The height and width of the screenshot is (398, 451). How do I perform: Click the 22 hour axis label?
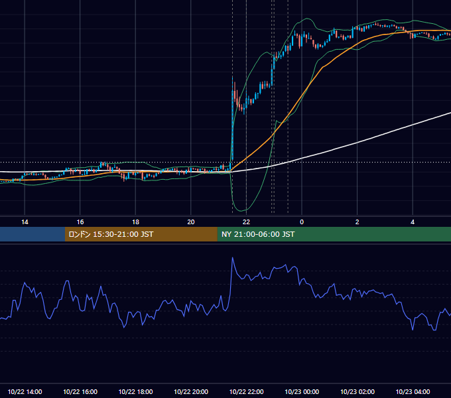point(246,222)
